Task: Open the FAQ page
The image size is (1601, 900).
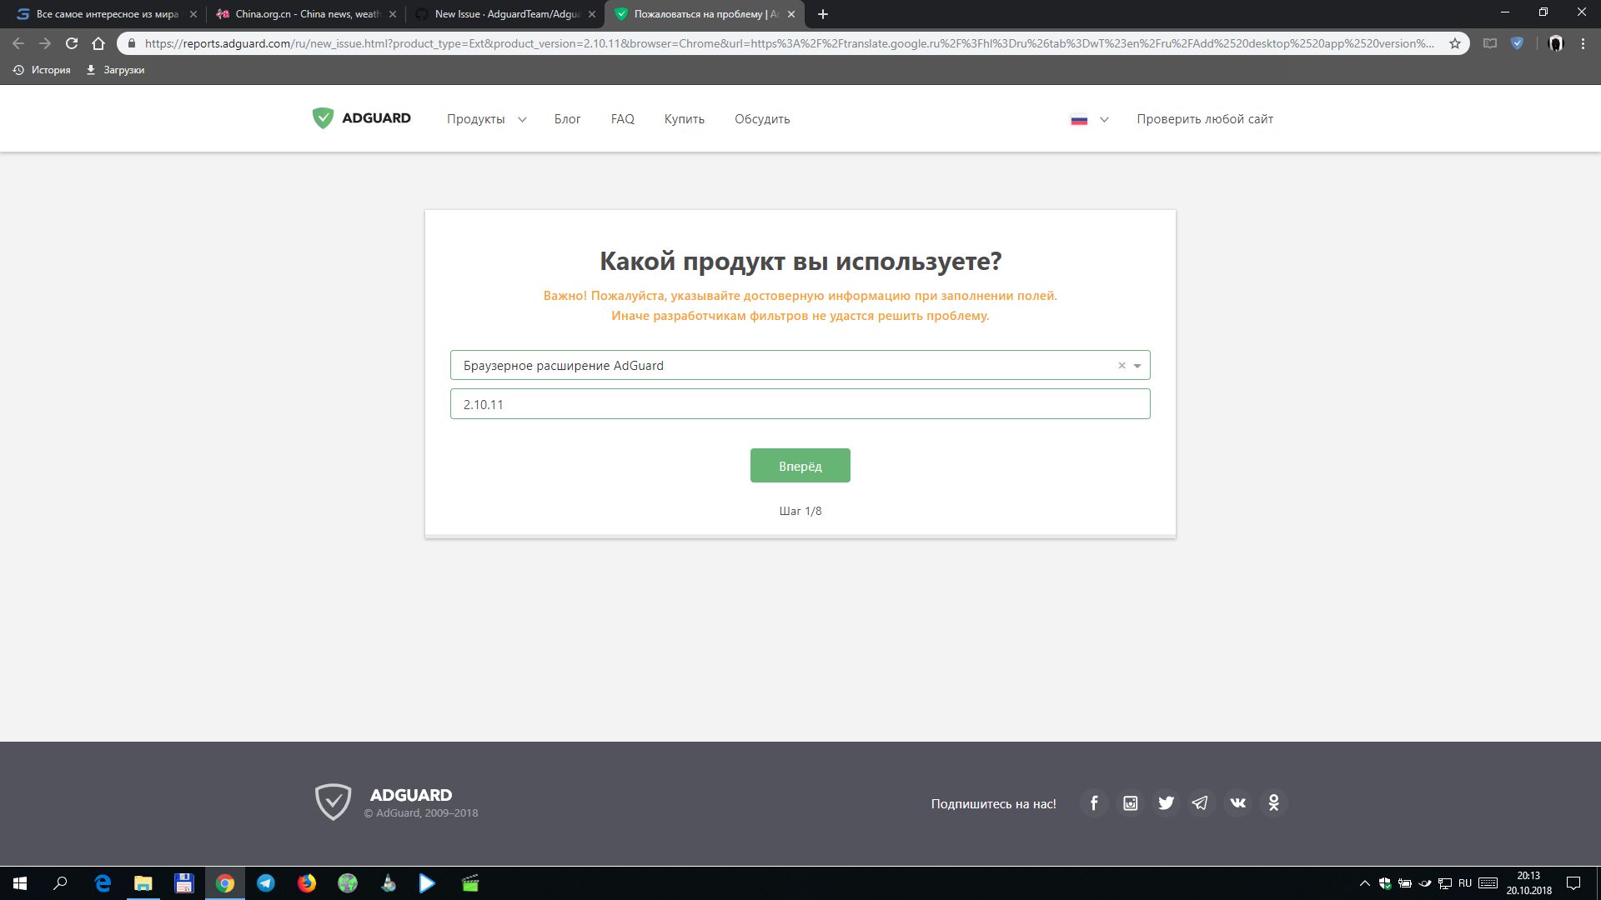Action: click(622, 119)
